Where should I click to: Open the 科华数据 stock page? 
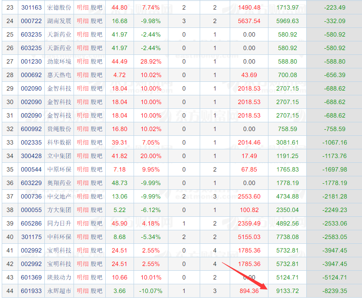pos(59,142)
